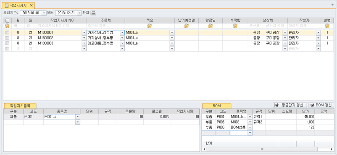Click 평균단가 갱신 button
The image size is (337, 155).
[x=290, y=105]
